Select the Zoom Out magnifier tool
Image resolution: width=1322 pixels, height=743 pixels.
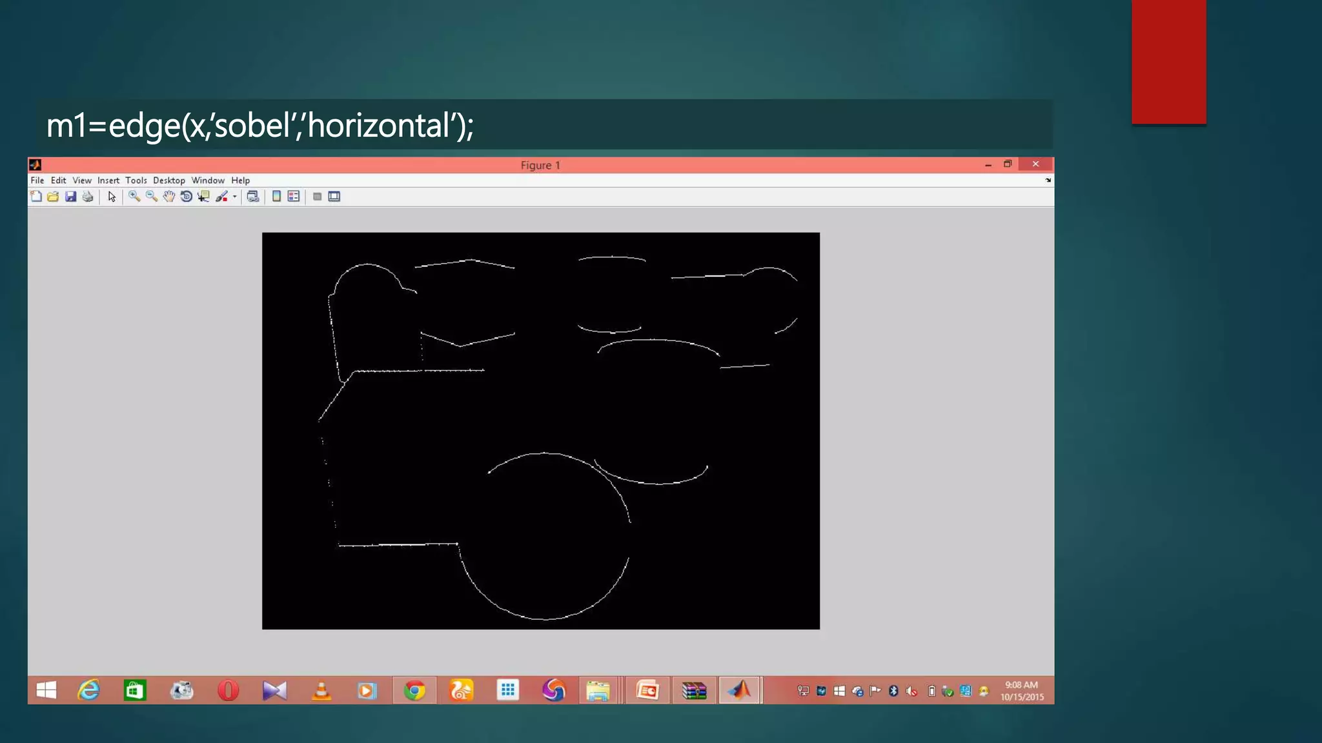[x=152, y=197]
